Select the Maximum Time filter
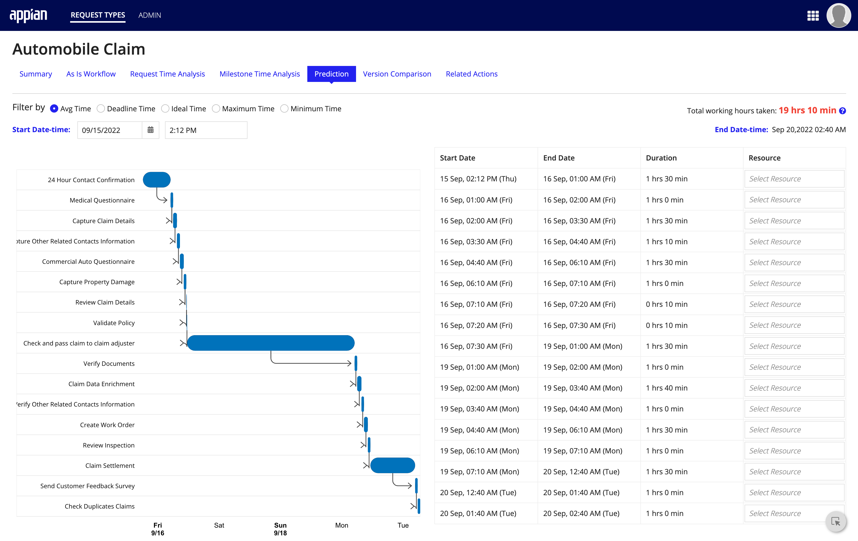This screenshot has height=541, width=858. point(216,109)
